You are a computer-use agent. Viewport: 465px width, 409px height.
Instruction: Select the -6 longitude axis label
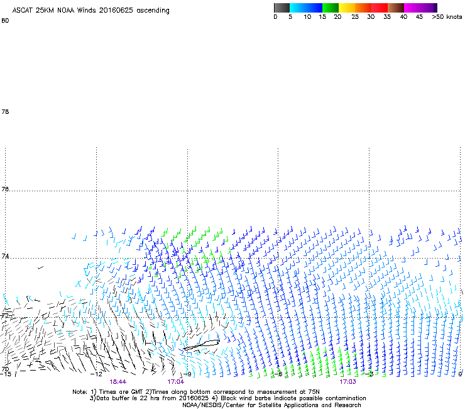278,374
